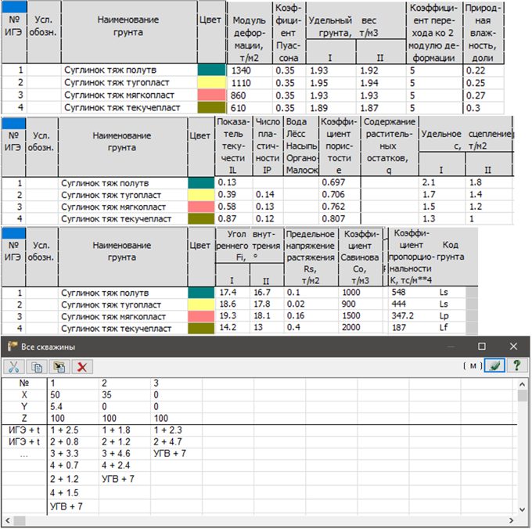
Task: Pick the yellow swatch beside IL value 0.39
Action: (201, 195)
